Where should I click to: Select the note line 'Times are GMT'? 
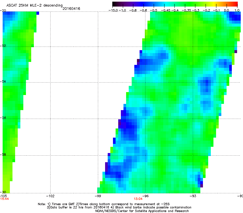point(104,204)
